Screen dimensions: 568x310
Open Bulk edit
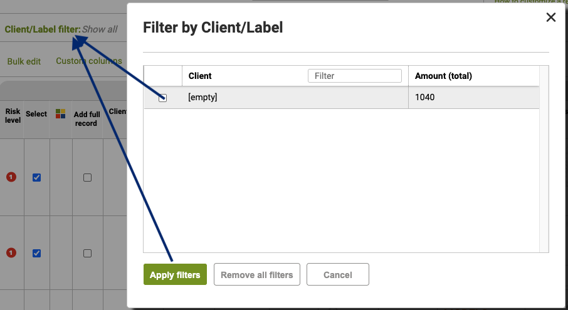[x=24, y=61]
